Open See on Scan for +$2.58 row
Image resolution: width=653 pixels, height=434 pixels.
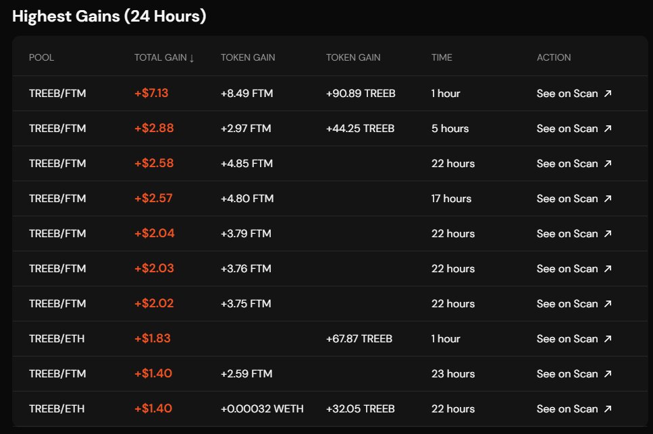click(574, 163)
